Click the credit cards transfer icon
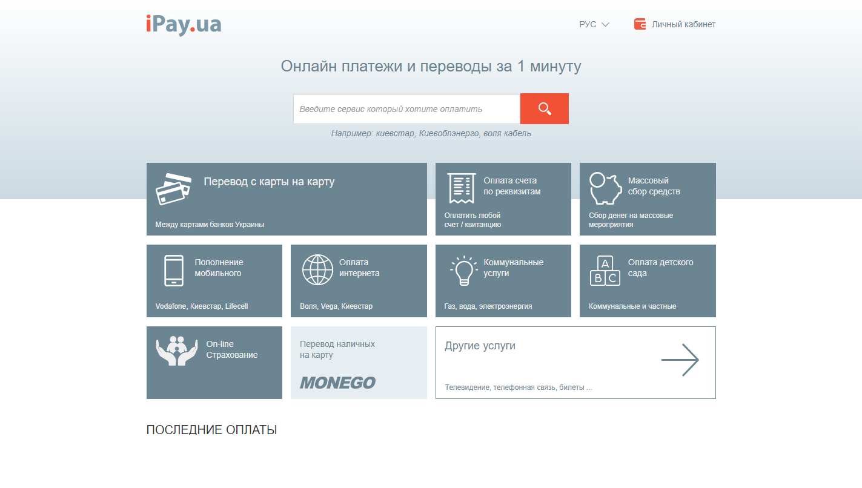The width and height of the screenshot is (862, 488). click(173, 189)
